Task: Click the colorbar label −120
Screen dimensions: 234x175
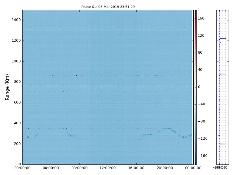Action: 203,139
